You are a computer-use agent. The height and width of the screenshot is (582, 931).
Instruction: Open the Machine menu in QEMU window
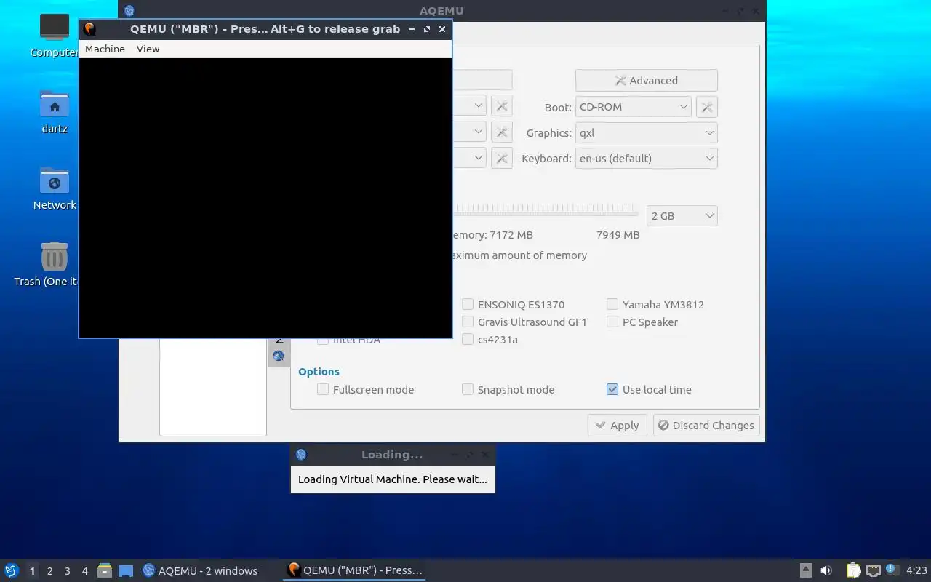tap(105, 49)
